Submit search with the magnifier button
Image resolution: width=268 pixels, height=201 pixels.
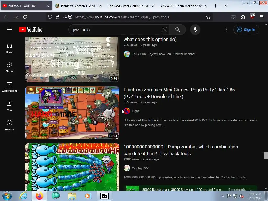coord(177,30)
